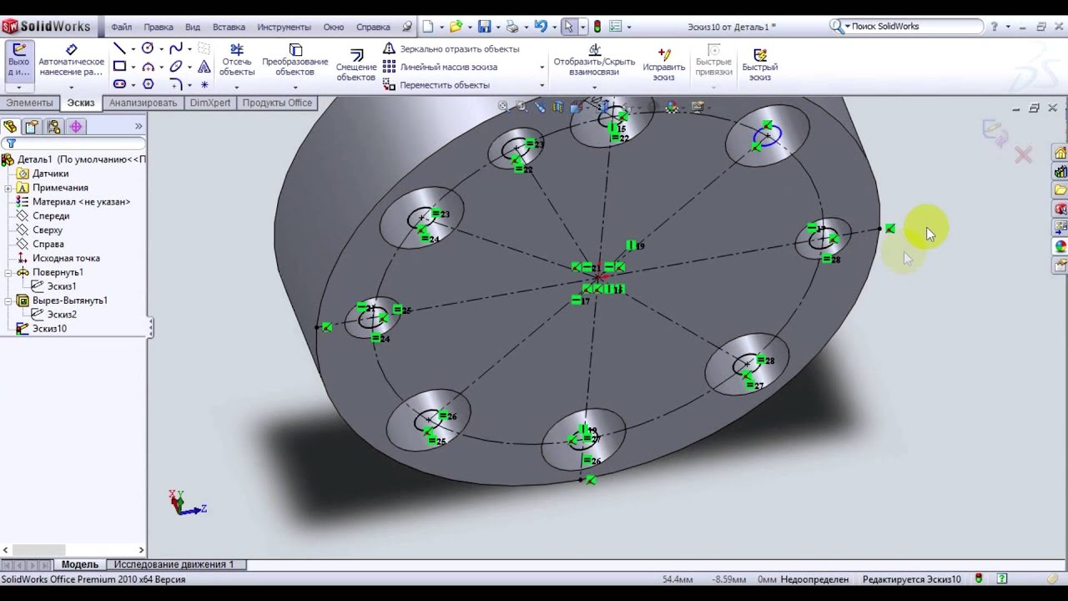The image size is (1068, 601).
Task: Select the Circle sketch tool
Action: click(148, 48)
